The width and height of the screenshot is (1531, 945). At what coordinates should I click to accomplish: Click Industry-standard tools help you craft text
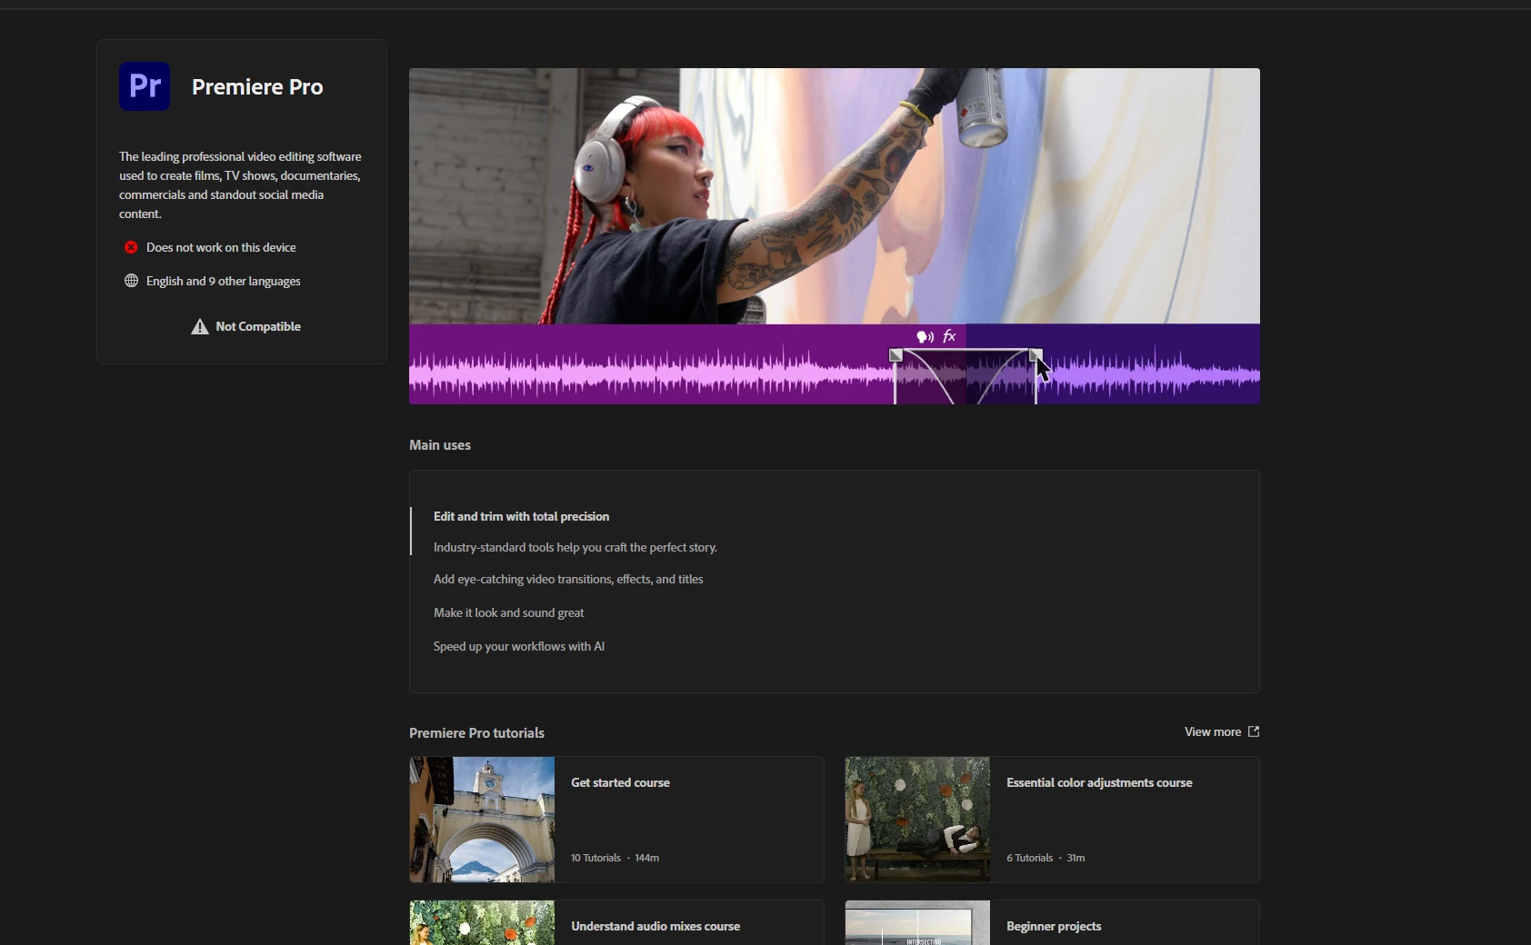[575, 547]
